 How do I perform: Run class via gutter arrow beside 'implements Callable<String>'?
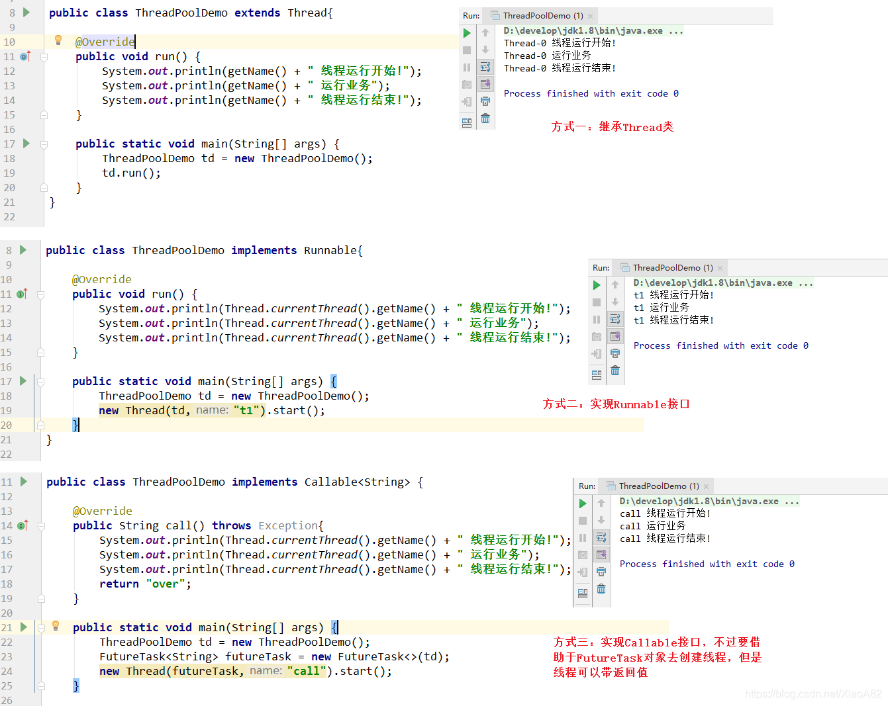click(x=24, y=481)
